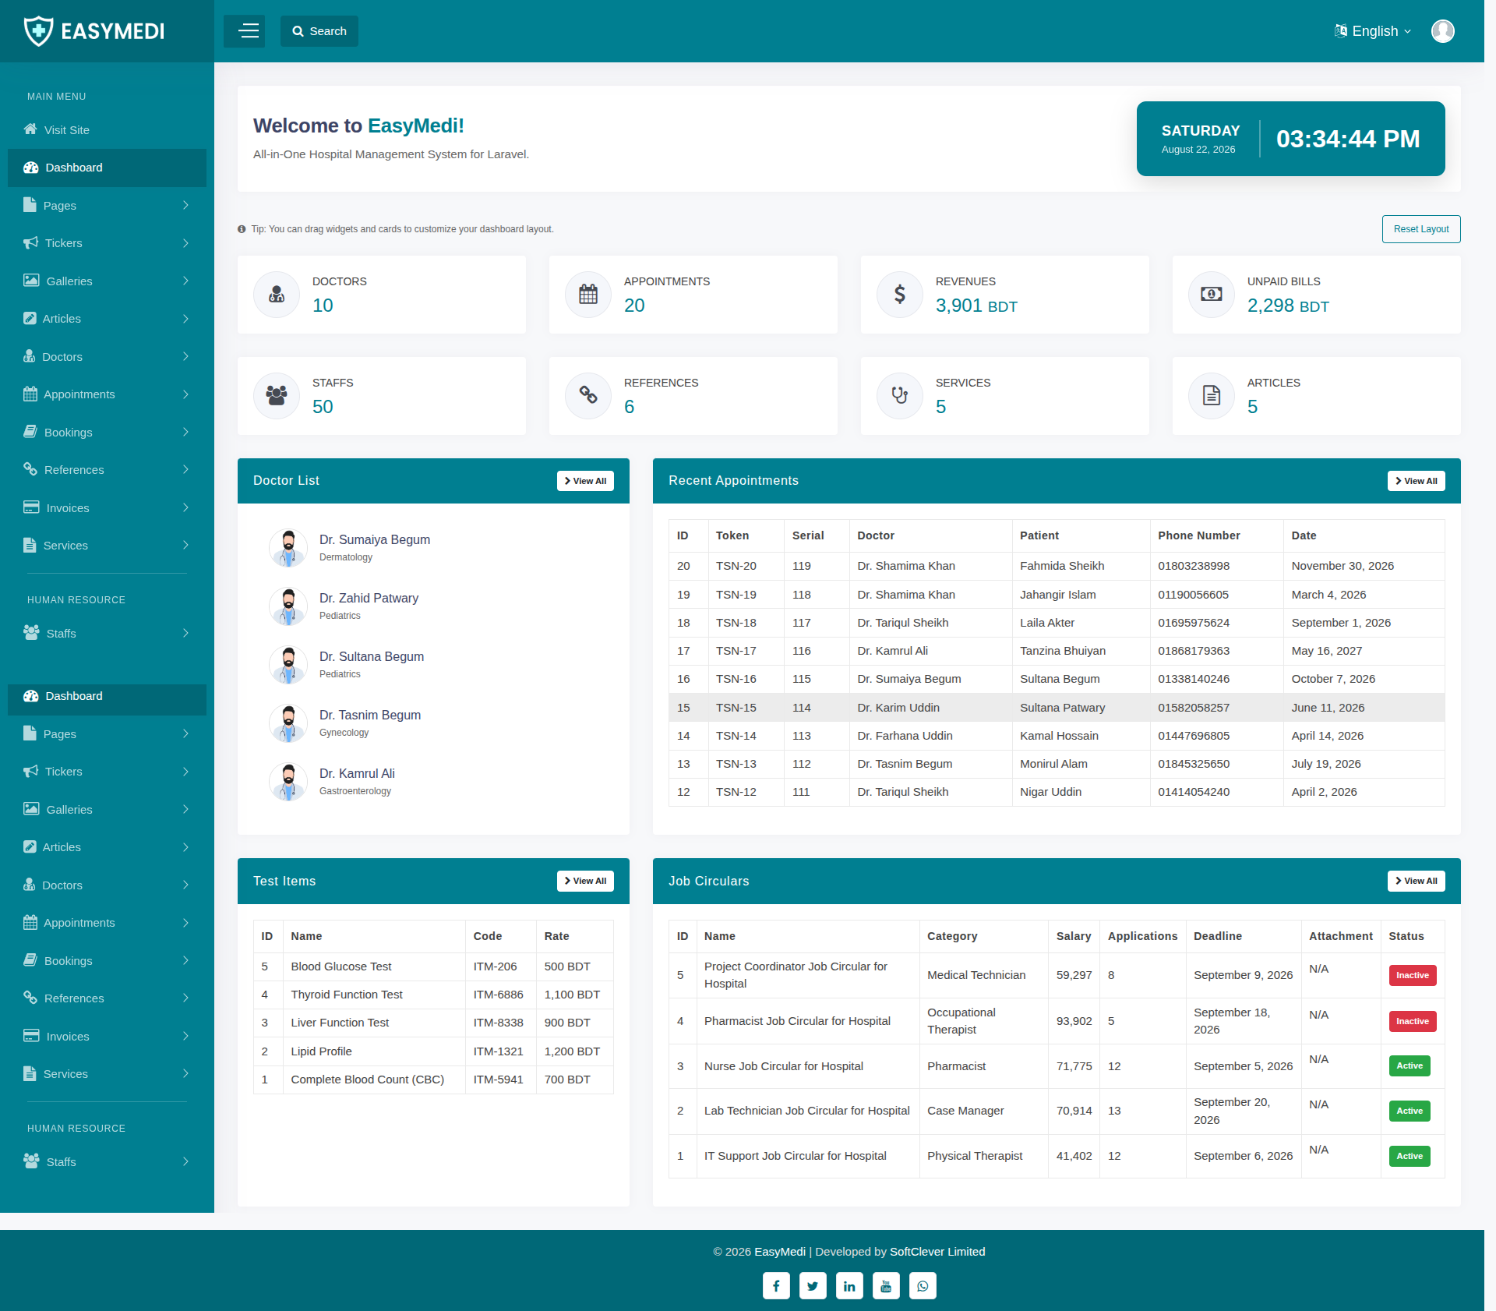Click Dr. Tasnim Begum's avatar
The image size is (1496, 1311).
[x=288, y=723]
